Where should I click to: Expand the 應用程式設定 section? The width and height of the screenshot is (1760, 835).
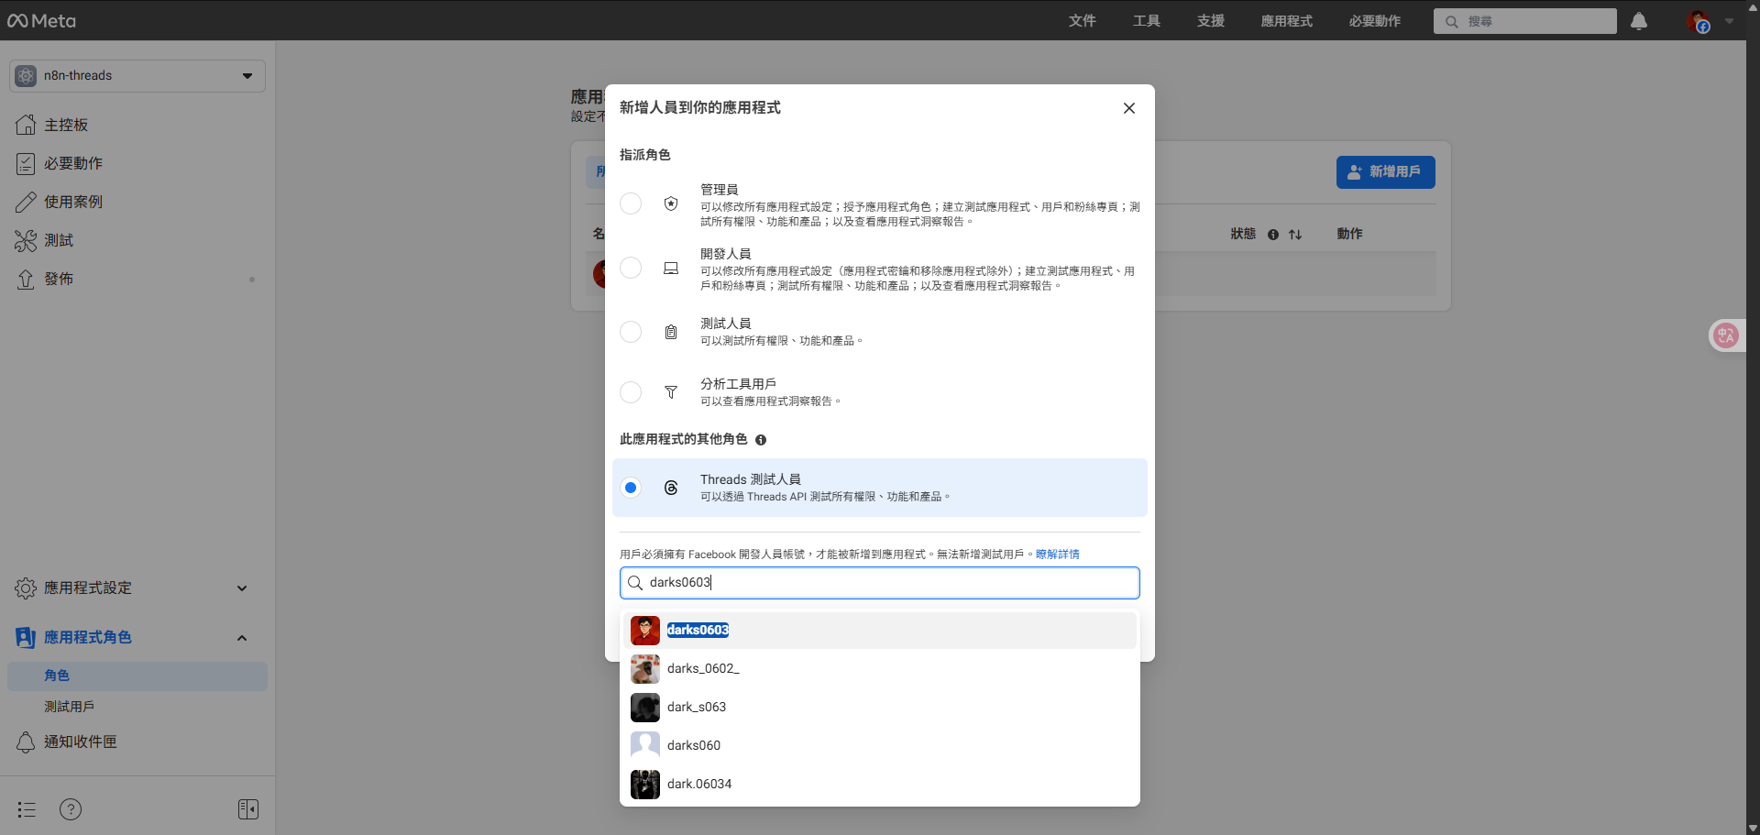[90, 588]
